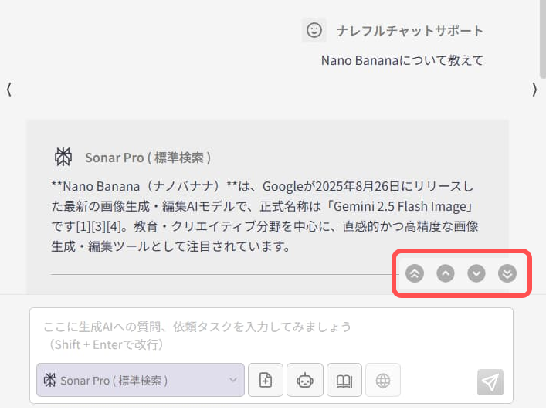Open the Sonar Pro model dropdown
546x410 pixels.
coord(139,380)
